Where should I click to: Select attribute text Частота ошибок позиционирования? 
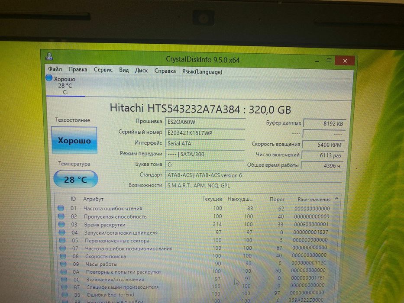(x=129, y=248)
